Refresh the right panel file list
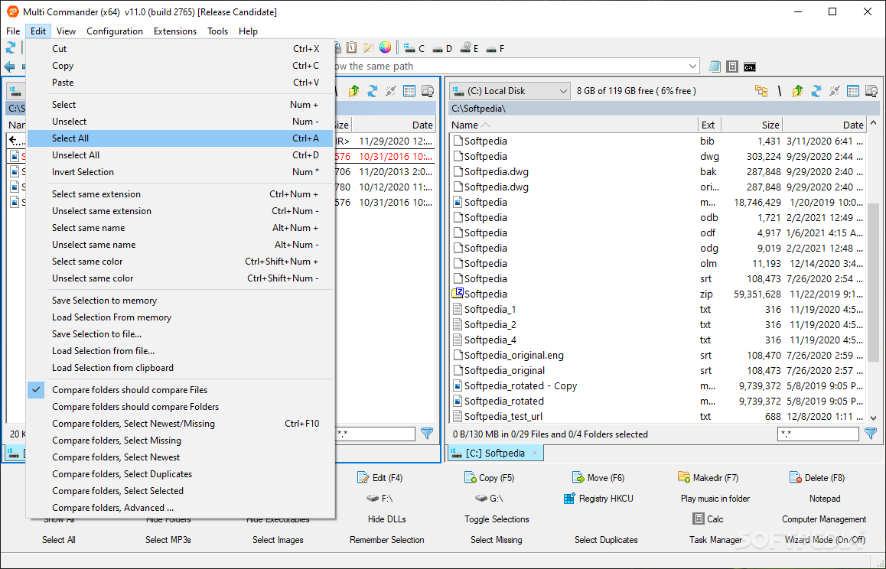Viewport: 886px width, 569px height. point(816,90)
